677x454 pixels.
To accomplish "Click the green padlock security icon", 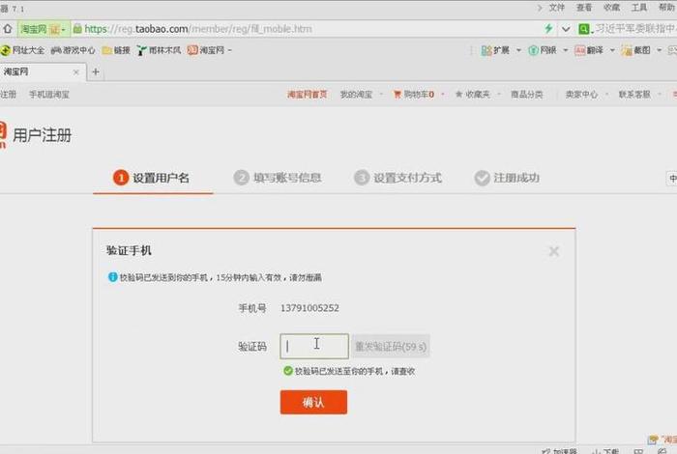I will (77, 29).
